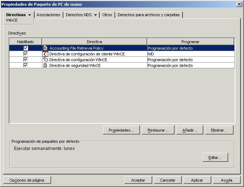The width and height of the screenshot is (244, 187).
Task: Select Directiva de configuración de cliente WinCE text
Action: [x=87, y=54]
